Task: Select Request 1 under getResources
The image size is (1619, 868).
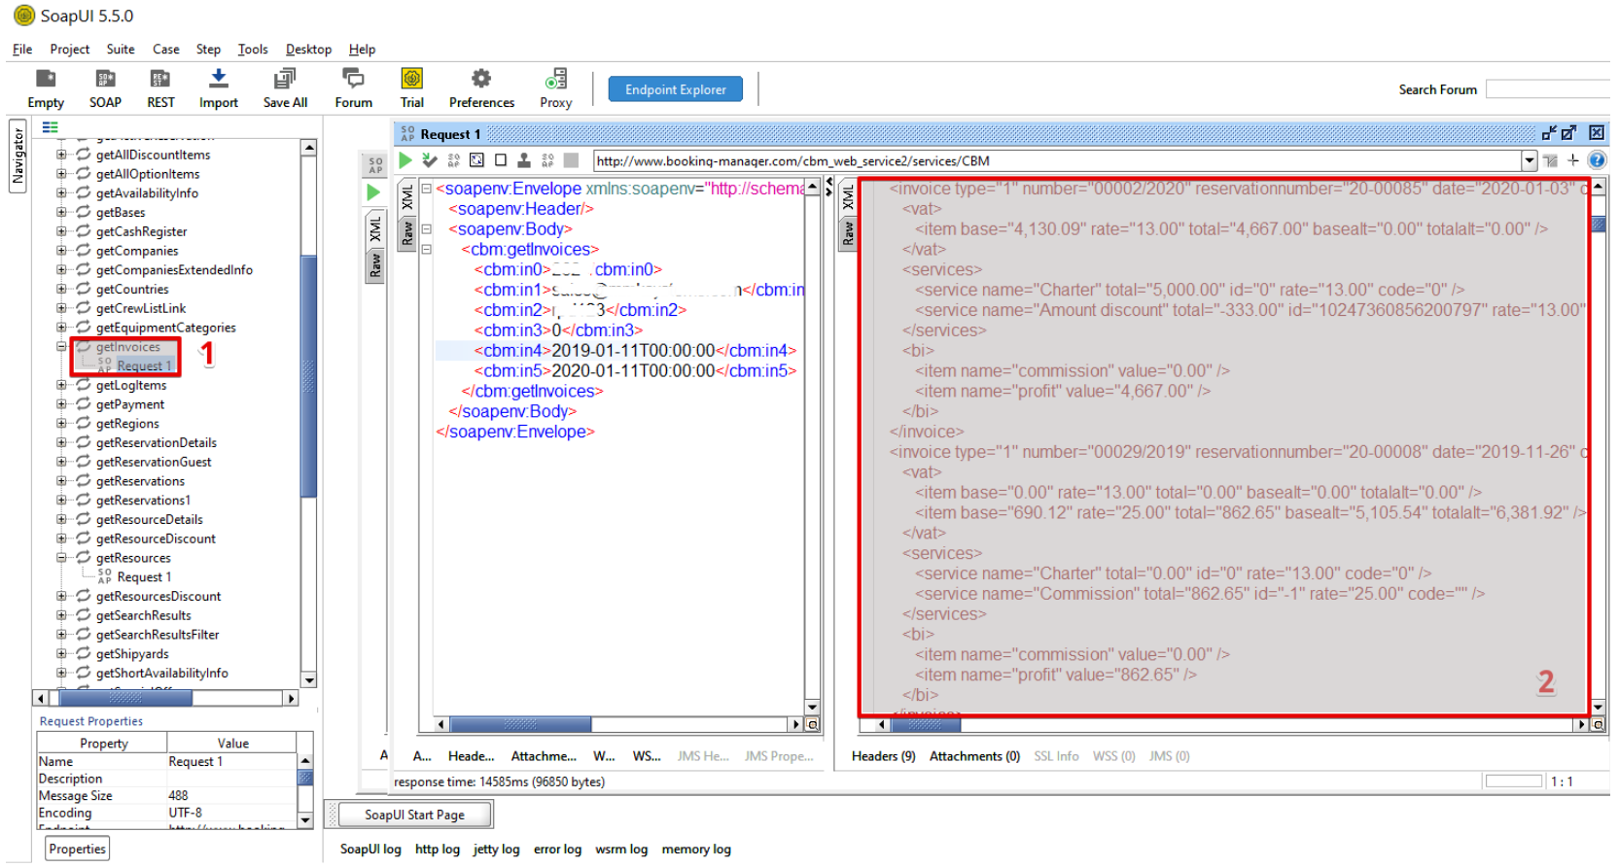Action: click(144, 577)
